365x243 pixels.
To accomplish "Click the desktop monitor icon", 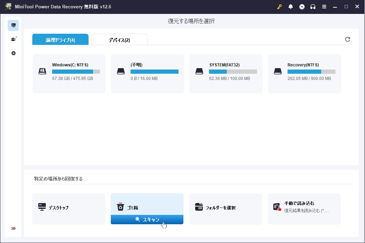I will click(42, 207).
